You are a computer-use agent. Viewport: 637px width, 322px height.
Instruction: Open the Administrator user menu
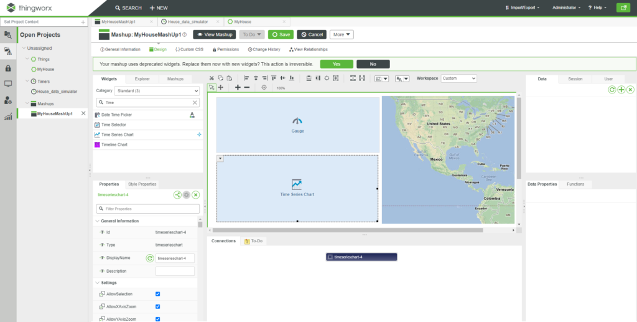coord(566,7)
